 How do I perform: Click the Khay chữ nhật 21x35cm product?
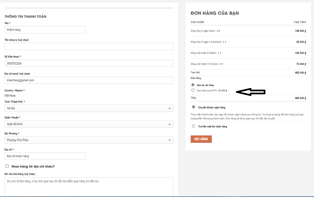(204, 53)
